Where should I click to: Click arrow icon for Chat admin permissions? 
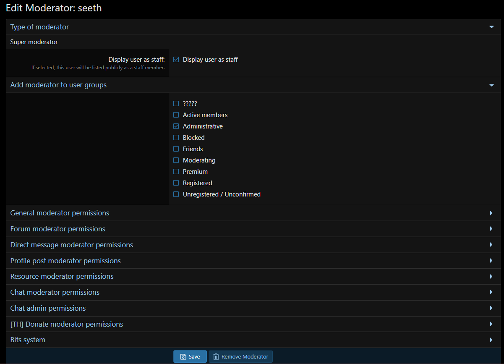[491, 308]
